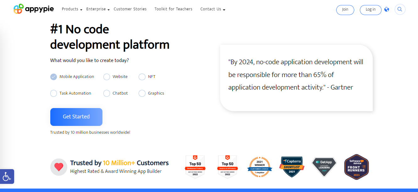Click the Appy Pie logo
The height and width of the screenshot is (192, 418).
pyautogui.click(x=34, y=9)
